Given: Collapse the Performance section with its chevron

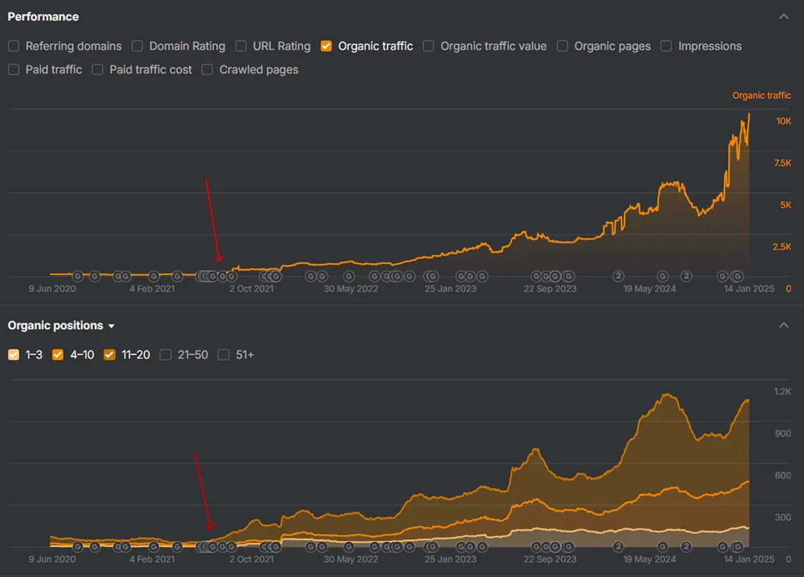Looking at the screenshot, I should (783, 17).
